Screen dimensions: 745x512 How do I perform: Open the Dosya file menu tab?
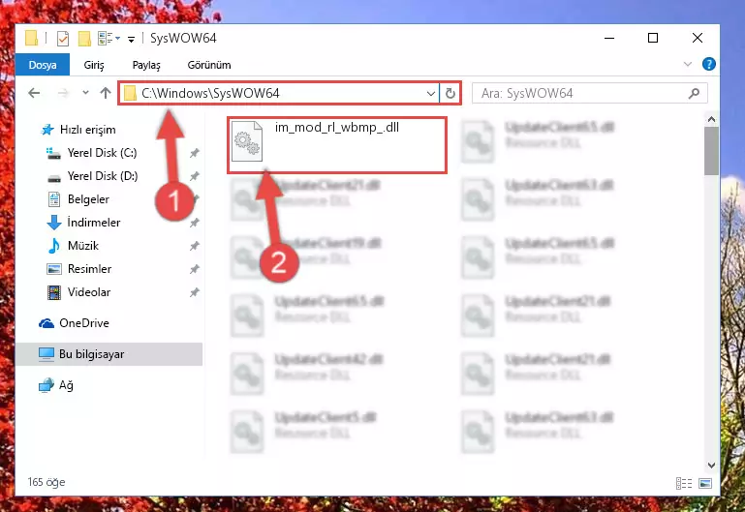[43, 65]
